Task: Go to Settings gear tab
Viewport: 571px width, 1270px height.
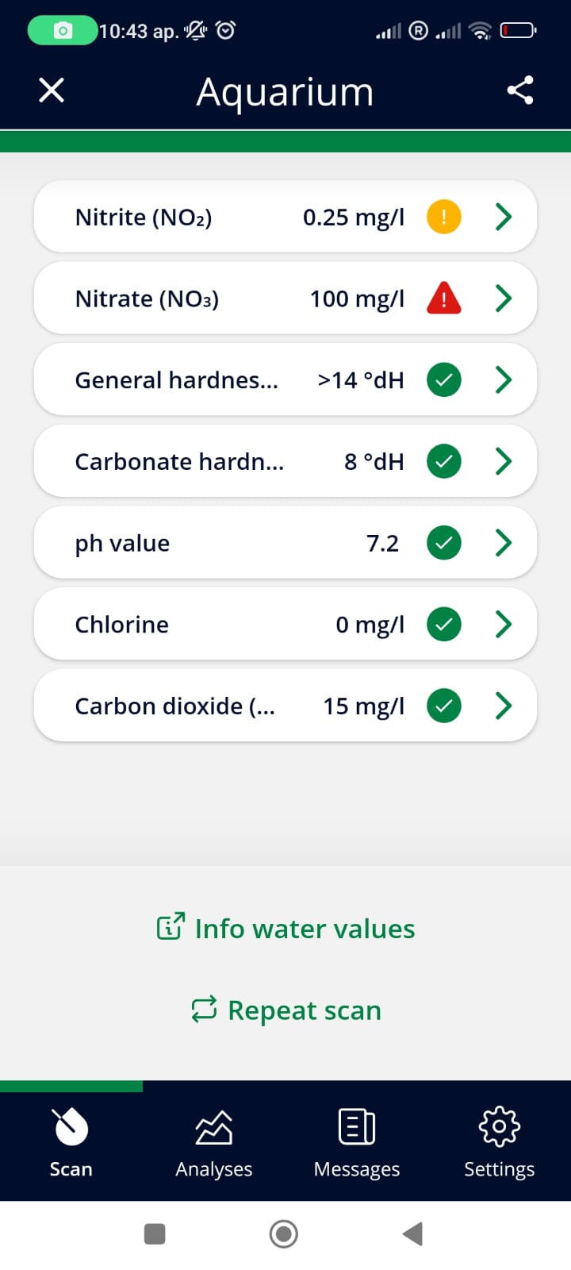Action: pyautogui.click(x=500, y=1141)
